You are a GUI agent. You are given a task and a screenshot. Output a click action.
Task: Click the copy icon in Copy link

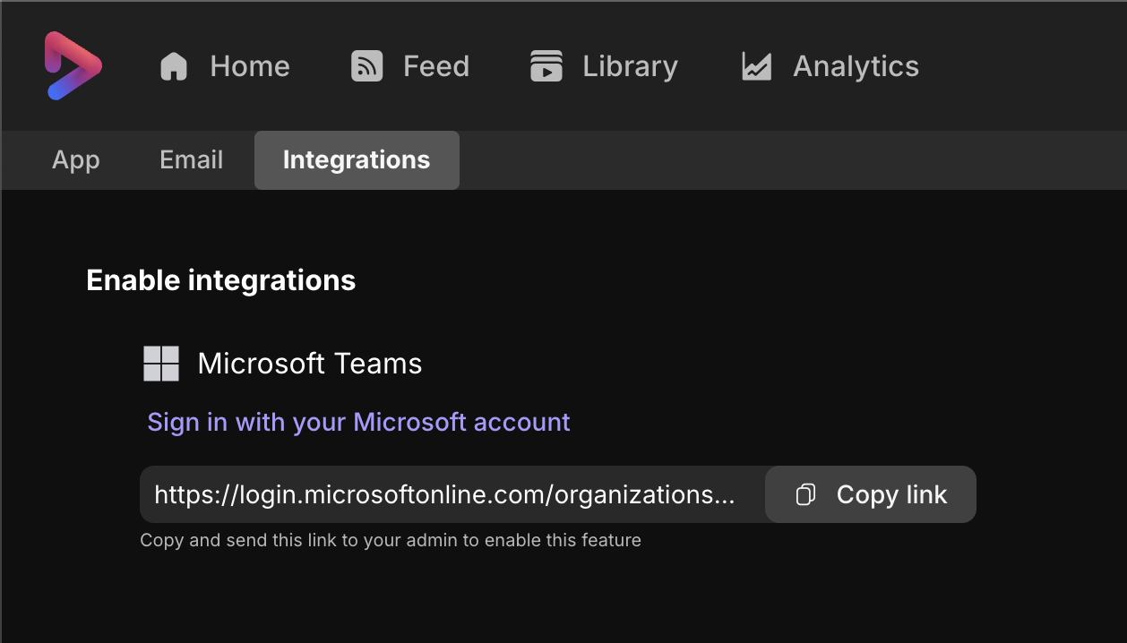click(805, 494)
